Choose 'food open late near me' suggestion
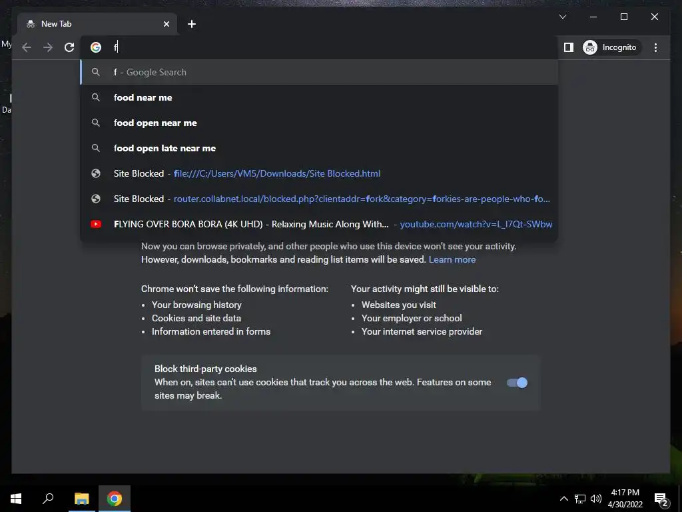This screenshot has height=512, width=682. [319, 148]
